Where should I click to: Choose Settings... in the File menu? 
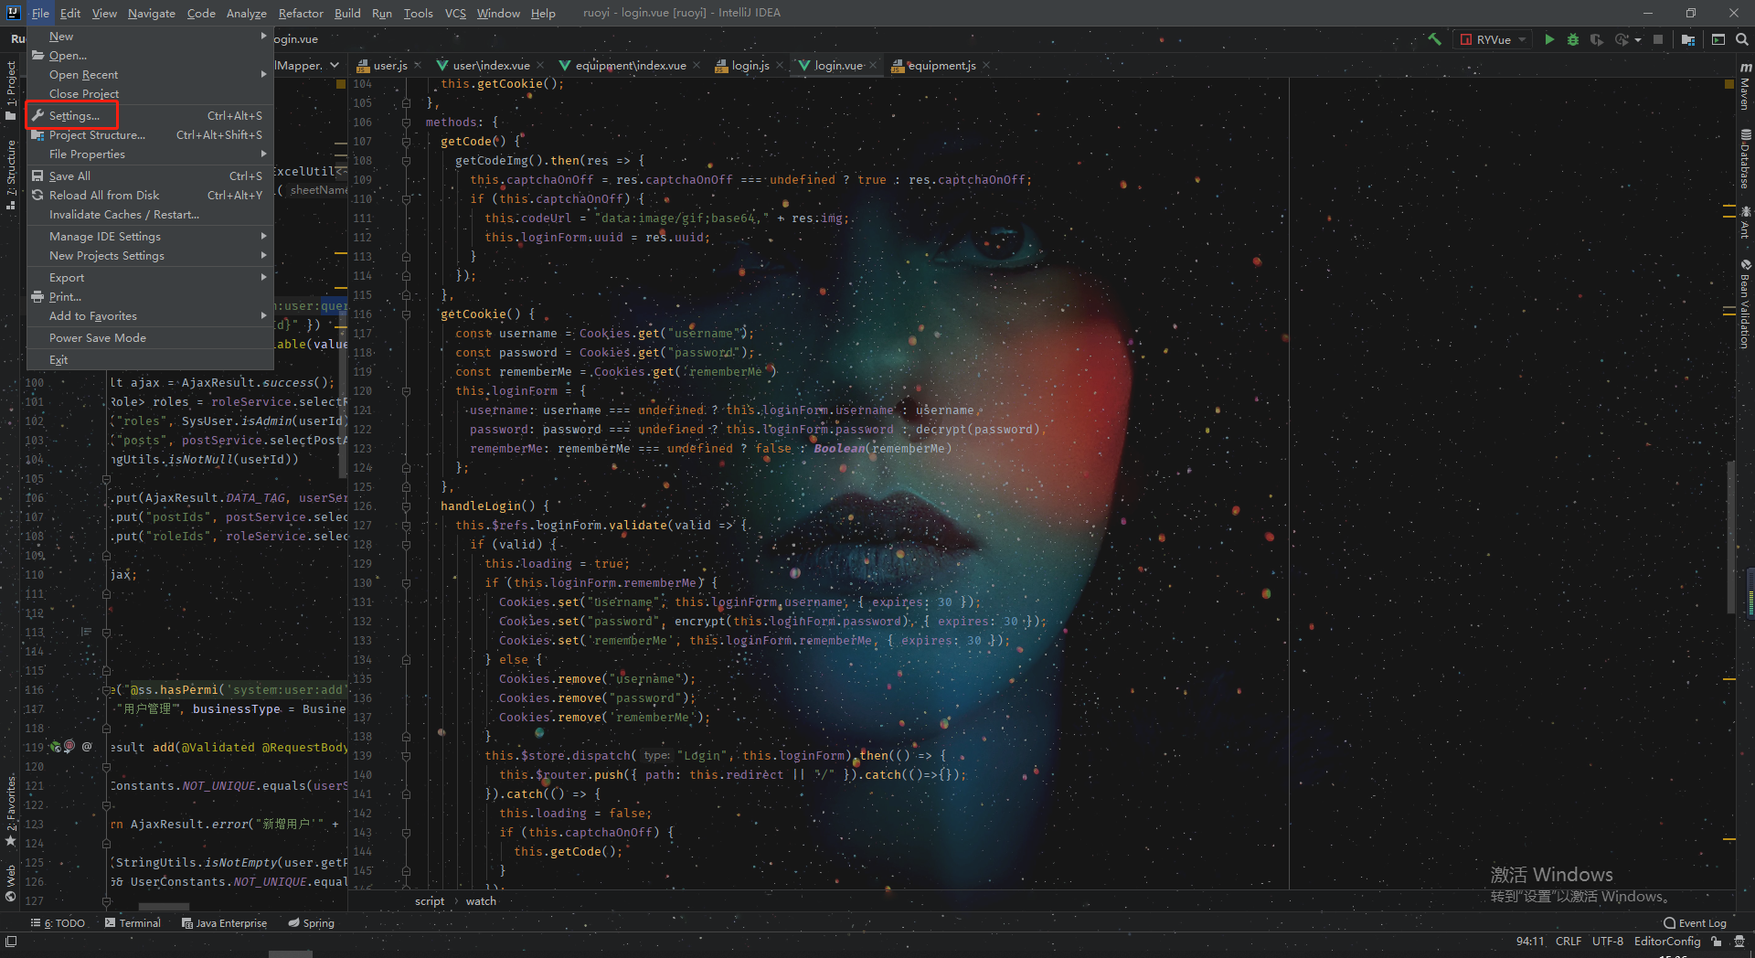pos(150,116)
